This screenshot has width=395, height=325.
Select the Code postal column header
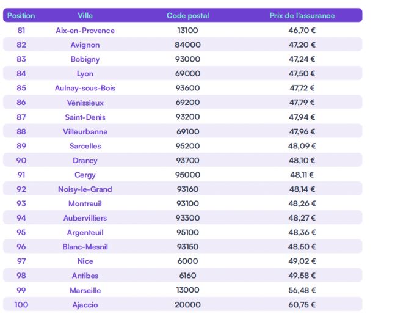click(187, 16)
